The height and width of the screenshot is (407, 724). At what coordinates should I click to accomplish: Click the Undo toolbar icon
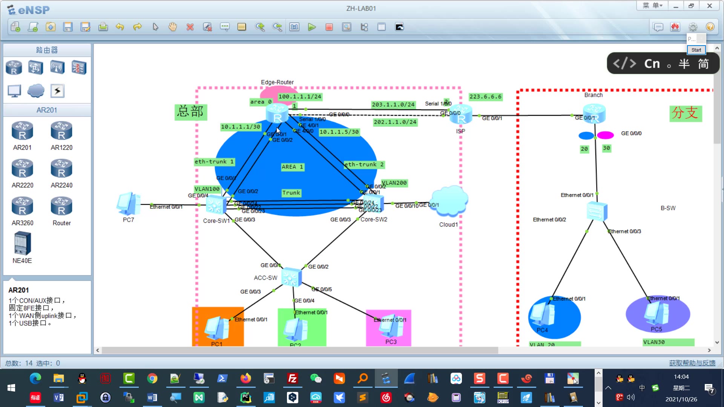[x=119, y=27]
